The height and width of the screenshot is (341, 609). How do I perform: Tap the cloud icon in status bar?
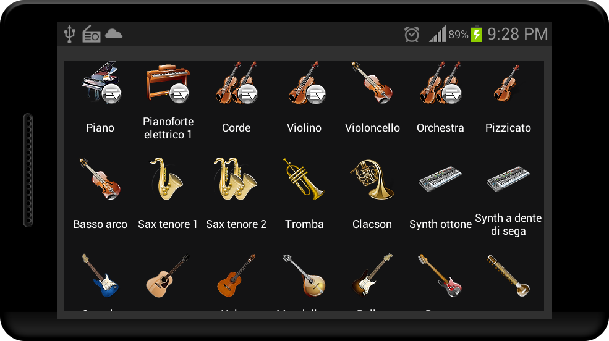(x=114, y=34)
